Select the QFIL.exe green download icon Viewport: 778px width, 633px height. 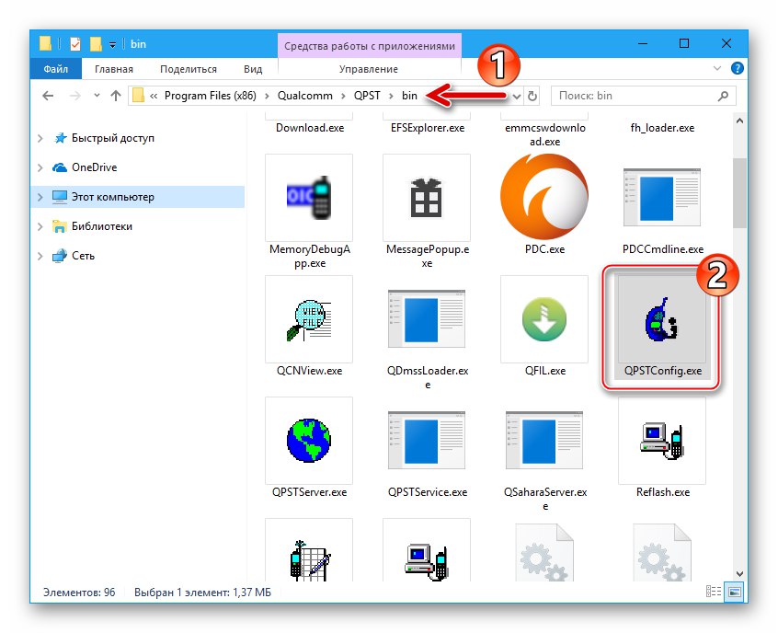pos(544,319)
